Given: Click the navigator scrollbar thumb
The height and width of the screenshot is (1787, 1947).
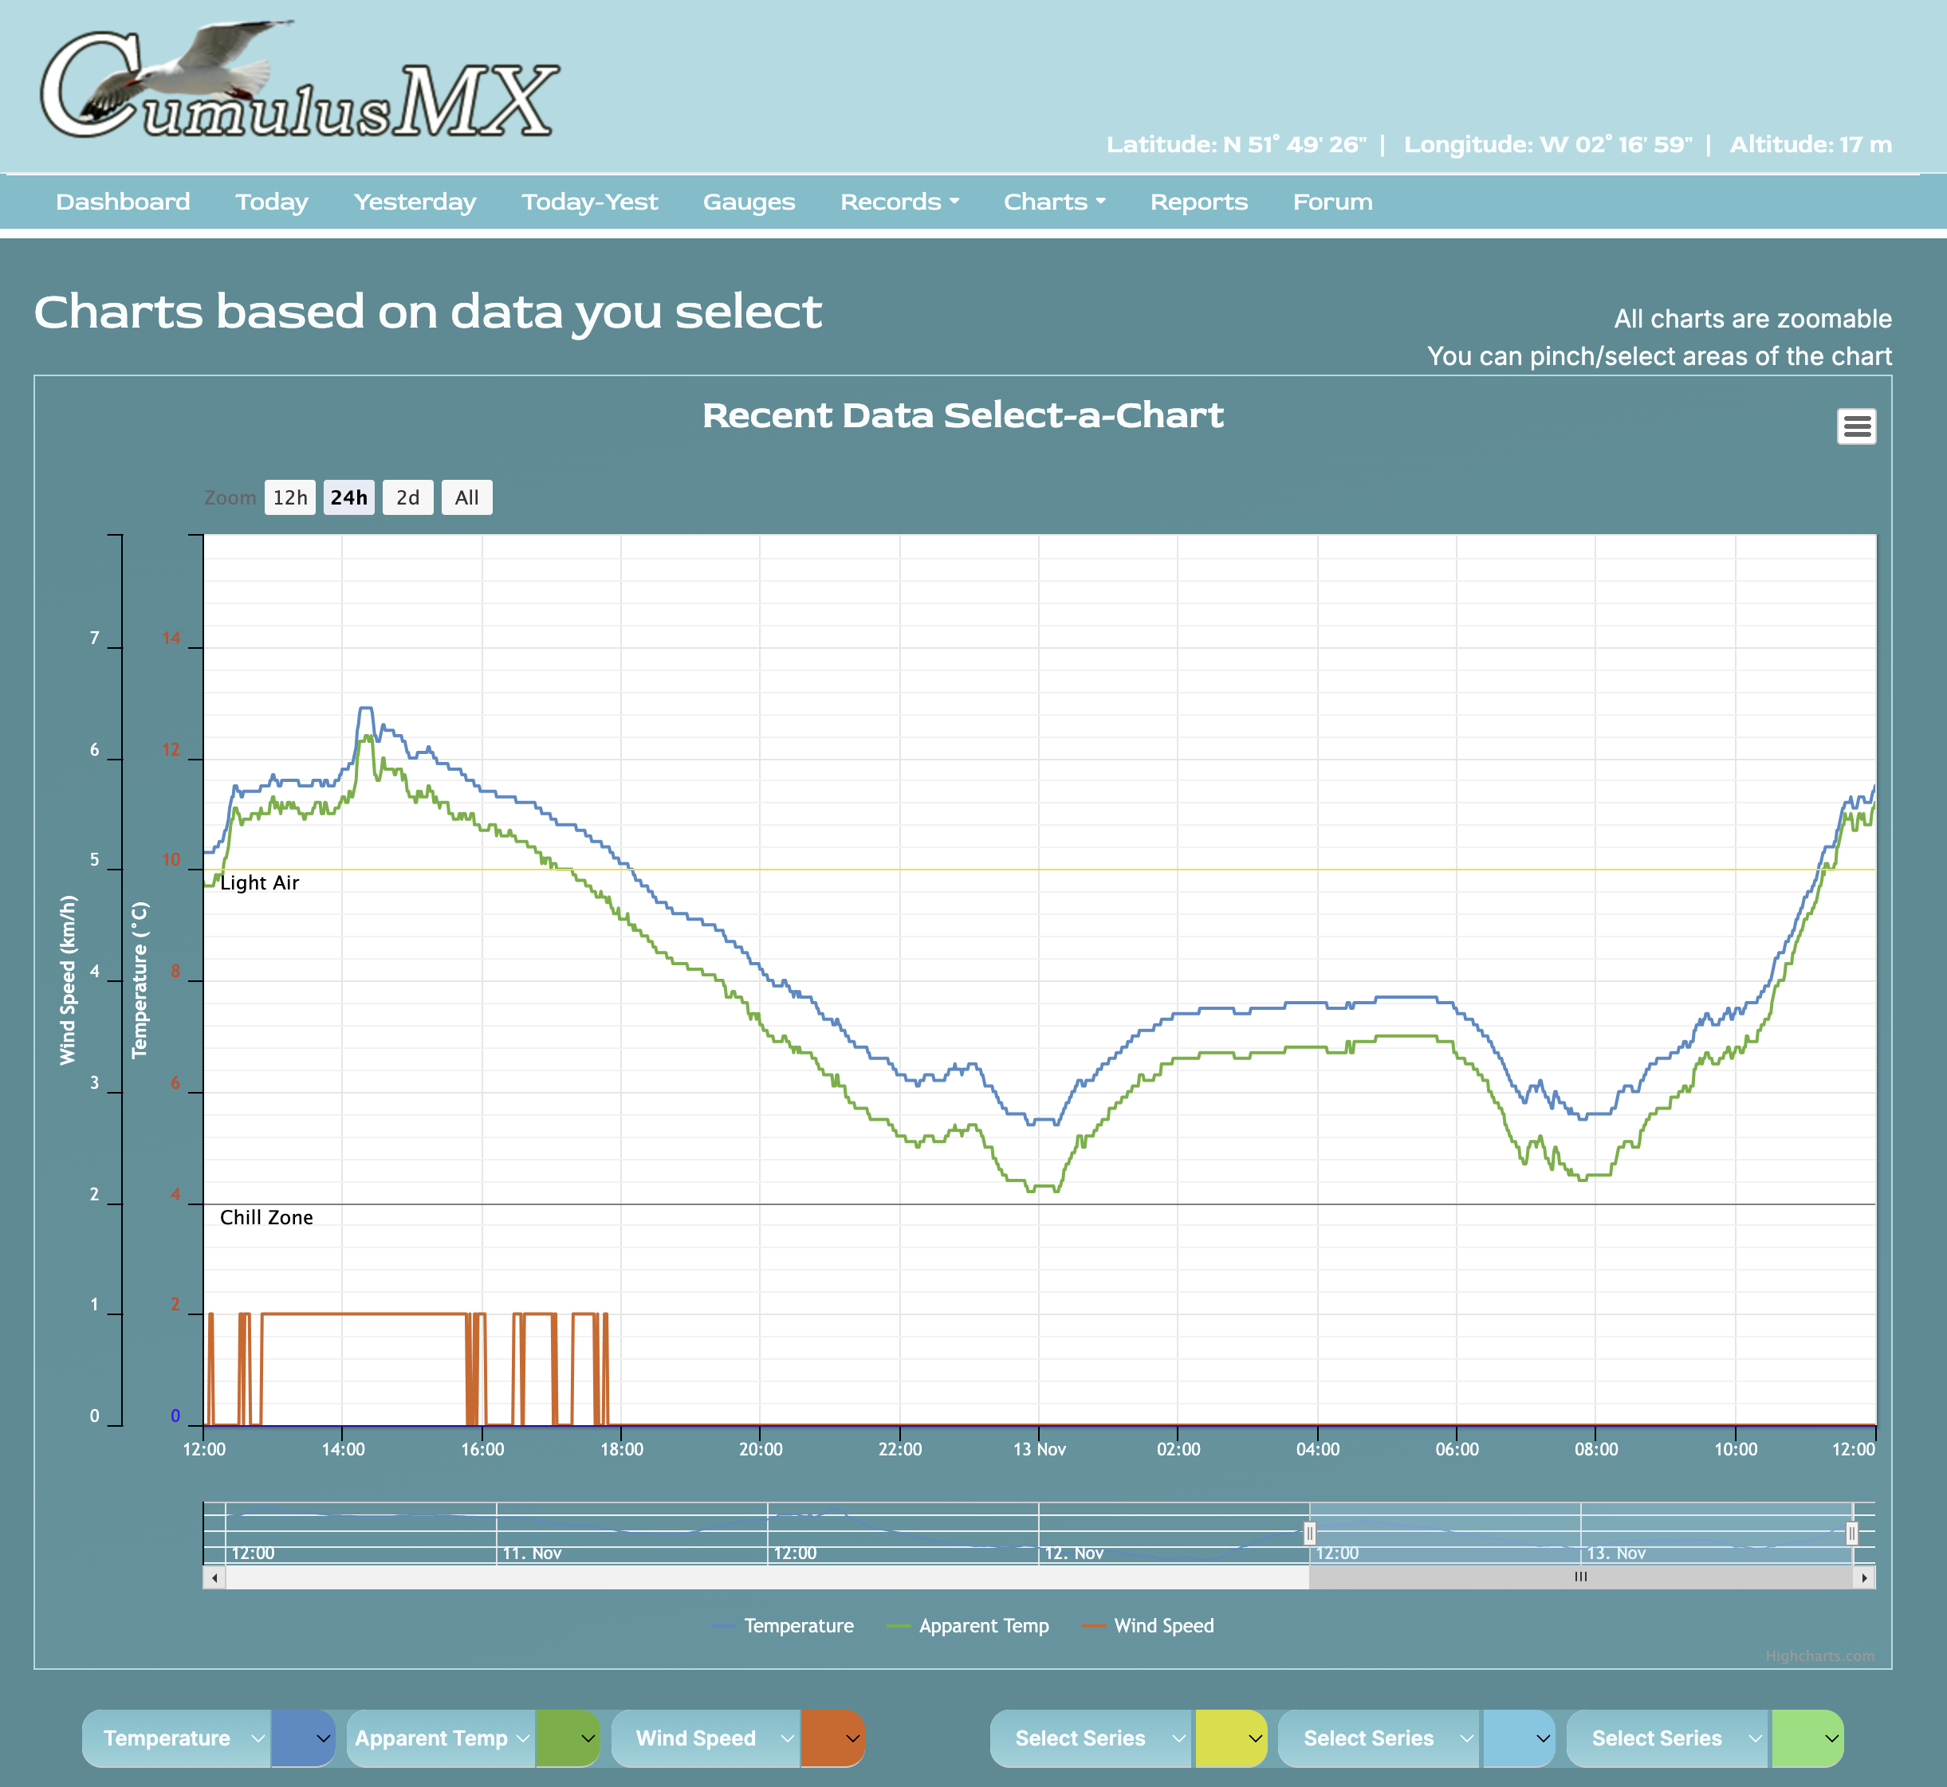Looking at the screenshot, I should point(1579,1577).
